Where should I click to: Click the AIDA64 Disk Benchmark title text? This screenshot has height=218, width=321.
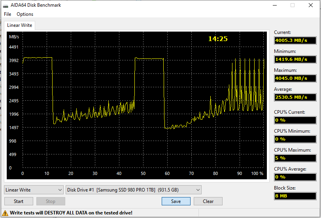click(x=36, y=5)
